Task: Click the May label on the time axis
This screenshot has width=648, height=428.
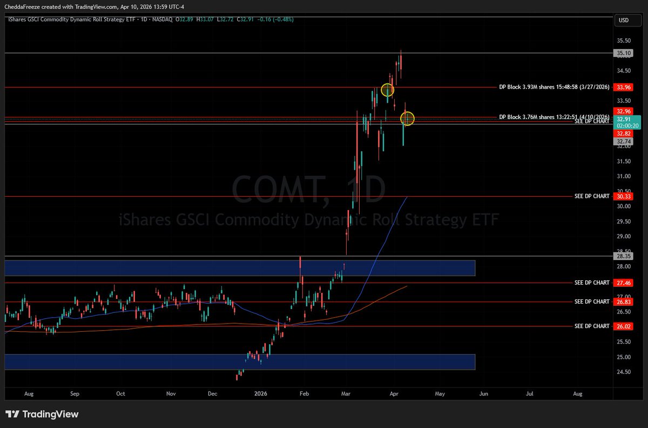Action: pos(440,394)
